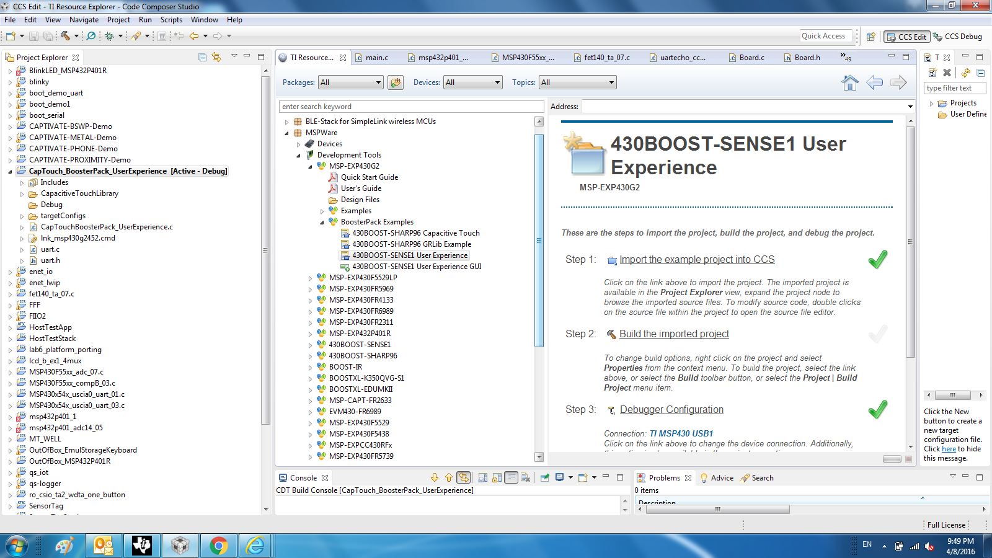Image resolution: width=992 pixels, height=558 pixels.
Task: Open Internet Explorer from the taskbar
Action: [255, 546]
